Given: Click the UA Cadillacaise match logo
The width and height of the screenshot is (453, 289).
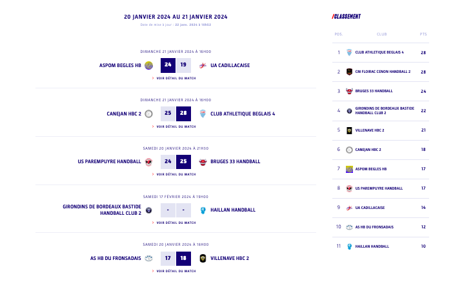Looking at the screenshot, I should 203,65.
